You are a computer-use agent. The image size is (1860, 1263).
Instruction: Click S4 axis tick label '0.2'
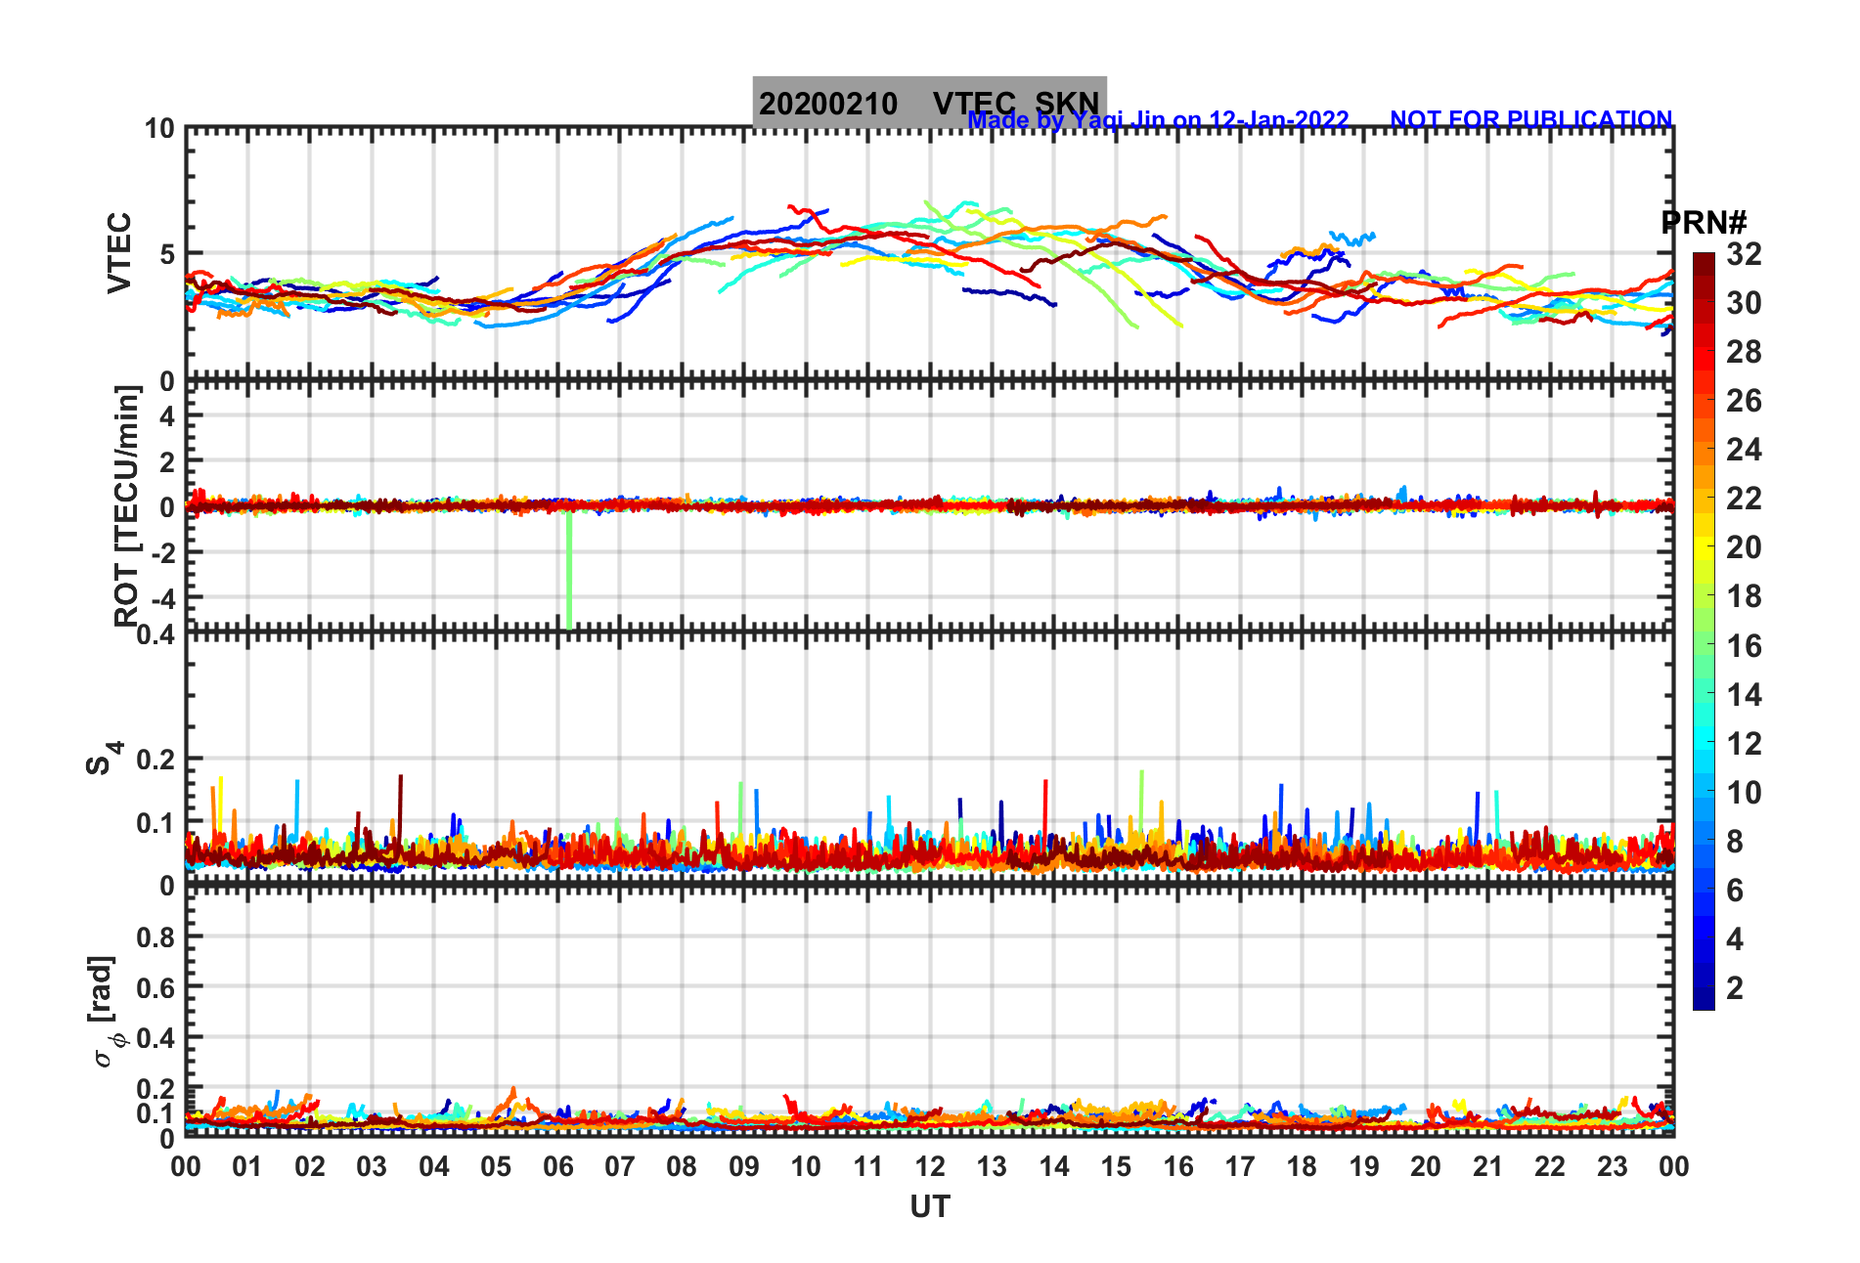coord(155,760)
